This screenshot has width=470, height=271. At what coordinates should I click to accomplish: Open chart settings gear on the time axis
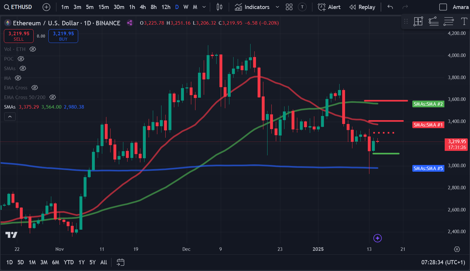[x=457, y=249]
